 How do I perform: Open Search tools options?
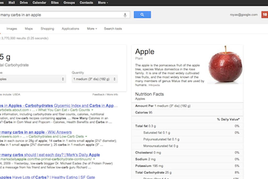113,29
